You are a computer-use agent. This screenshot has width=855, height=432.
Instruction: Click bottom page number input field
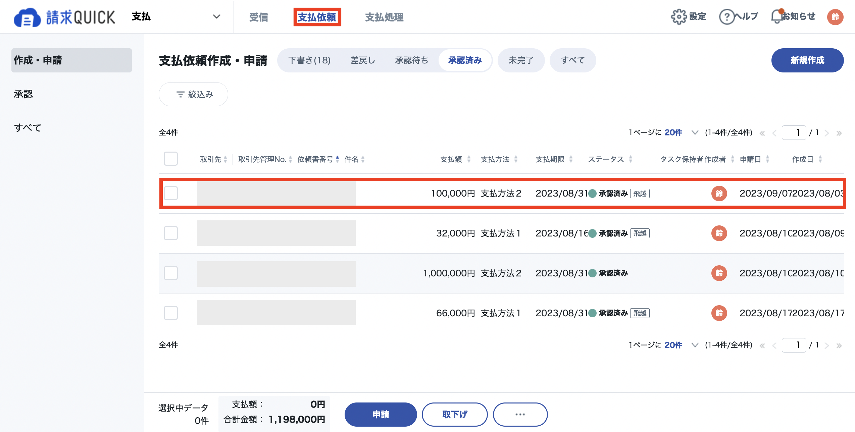[x=794, y=345]
